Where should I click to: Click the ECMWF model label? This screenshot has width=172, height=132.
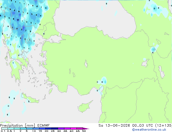44,126
